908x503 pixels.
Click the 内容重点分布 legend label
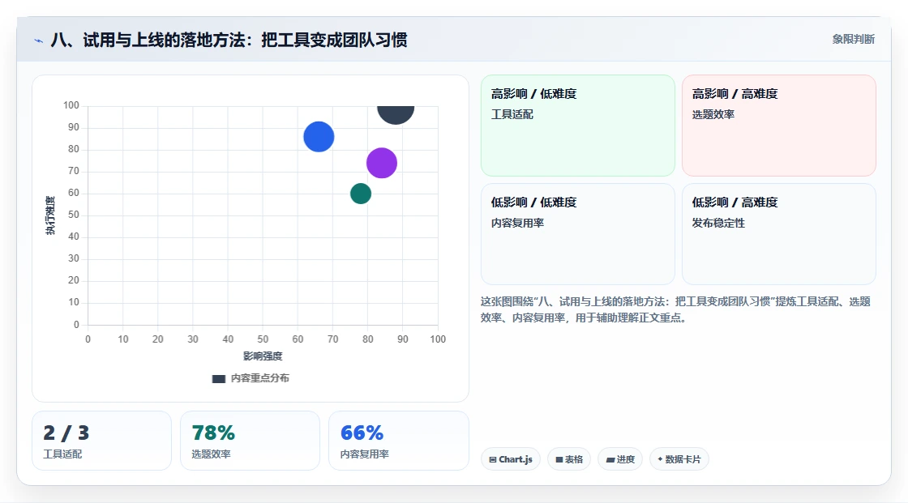pyautogui.click(x=259, y=378)
